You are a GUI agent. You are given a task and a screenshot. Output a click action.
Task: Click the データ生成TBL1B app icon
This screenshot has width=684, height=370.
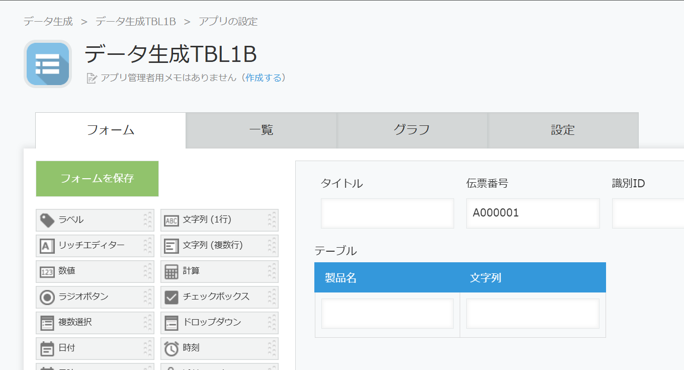[48, 64]
